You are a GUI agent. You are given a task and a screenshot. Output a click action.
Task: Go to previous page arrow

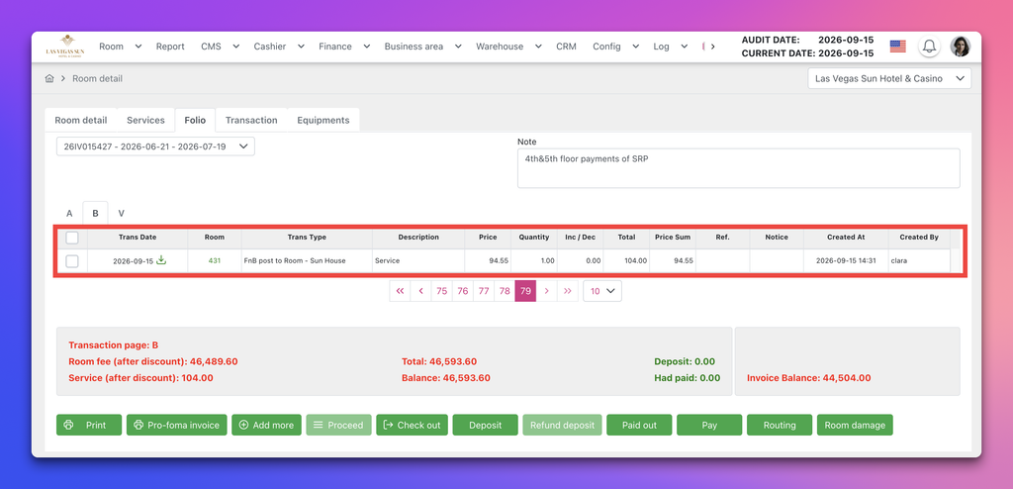(420, 291)
